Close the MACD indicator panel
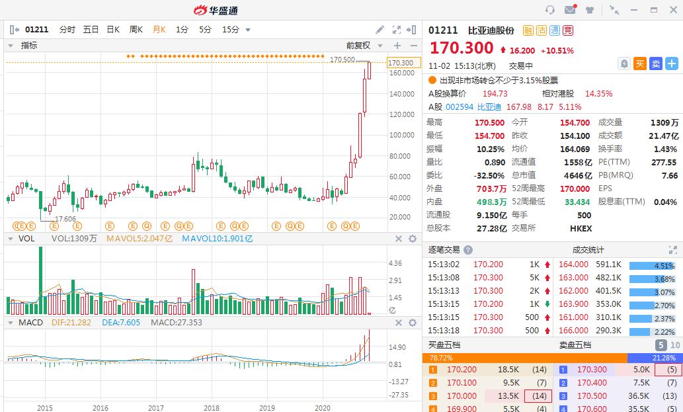The width and height of the screenshot is (683, 412). coord(398,323)
